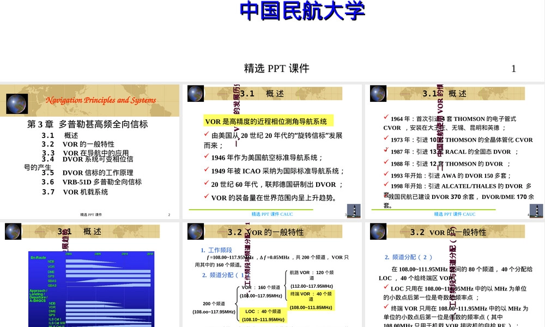Click the highlighted LOC : 40 个频道 box
Image resolution: width=545 pixels, height=327 pixels.
[x=263, y=315]
